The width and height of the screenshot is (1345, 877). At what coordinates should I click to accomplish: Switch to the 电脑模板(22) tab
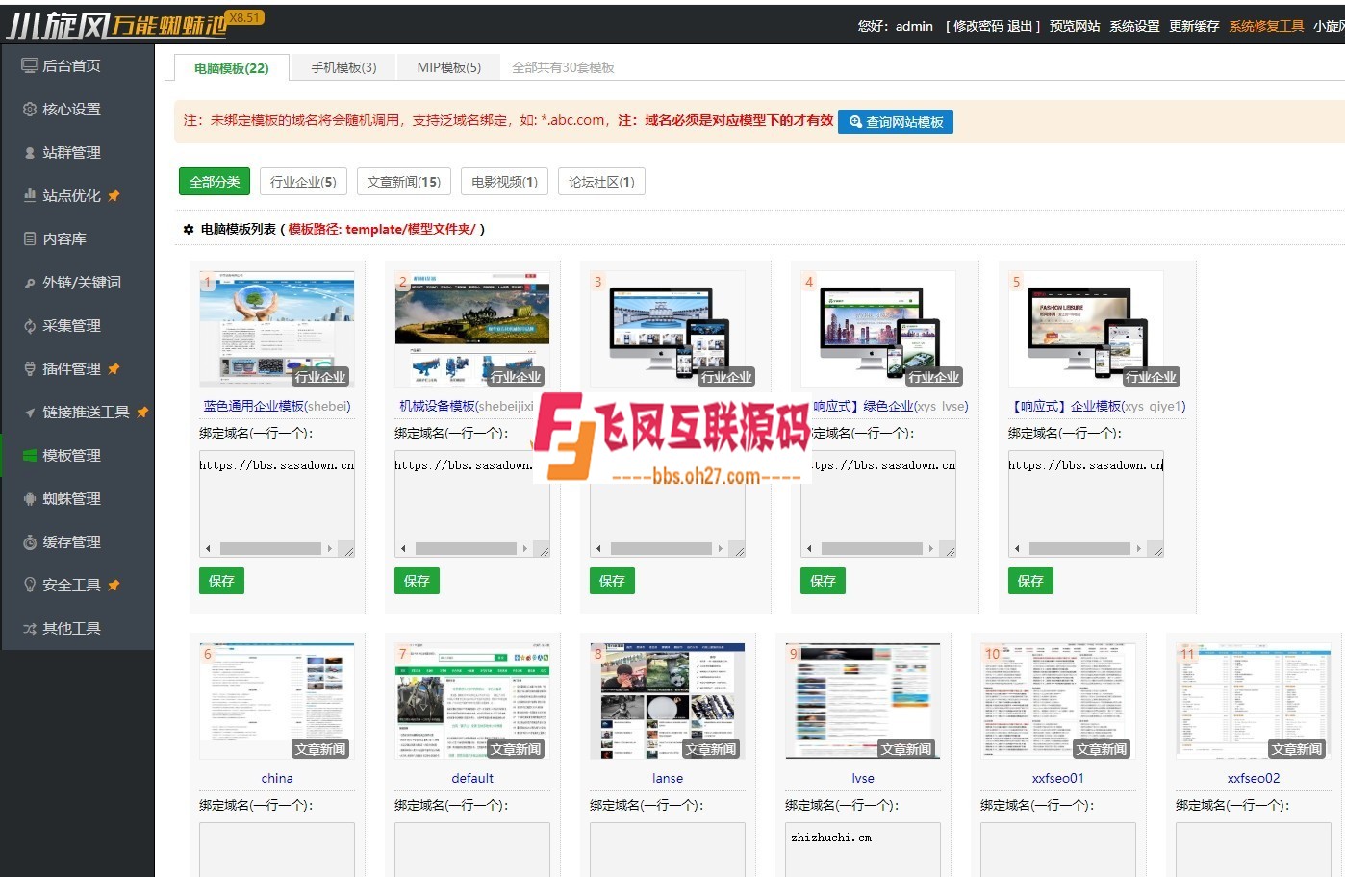pos(231,68)
